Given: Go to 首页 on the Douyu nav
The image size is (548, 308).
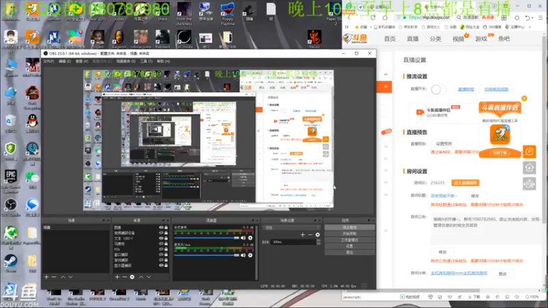Looking at the screenshot, I should pyautogui.click(x=390, y=39).
